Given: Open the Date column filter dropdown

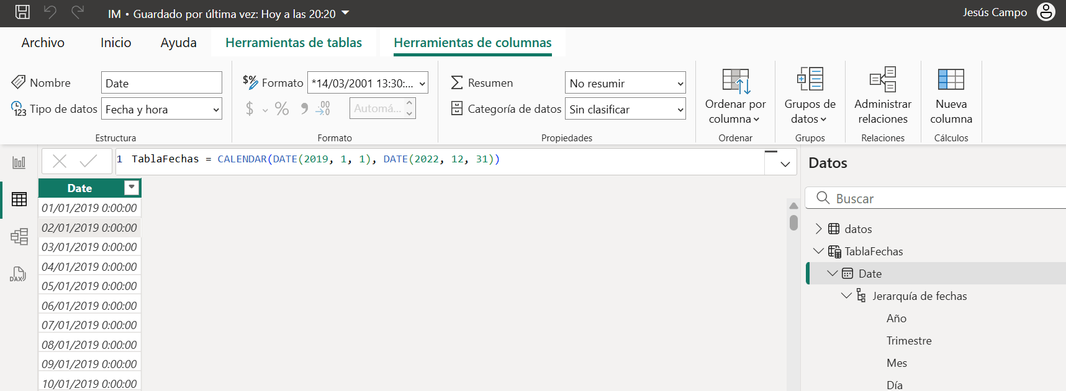Looking at the screenshot, I should [x=132, y=188].
